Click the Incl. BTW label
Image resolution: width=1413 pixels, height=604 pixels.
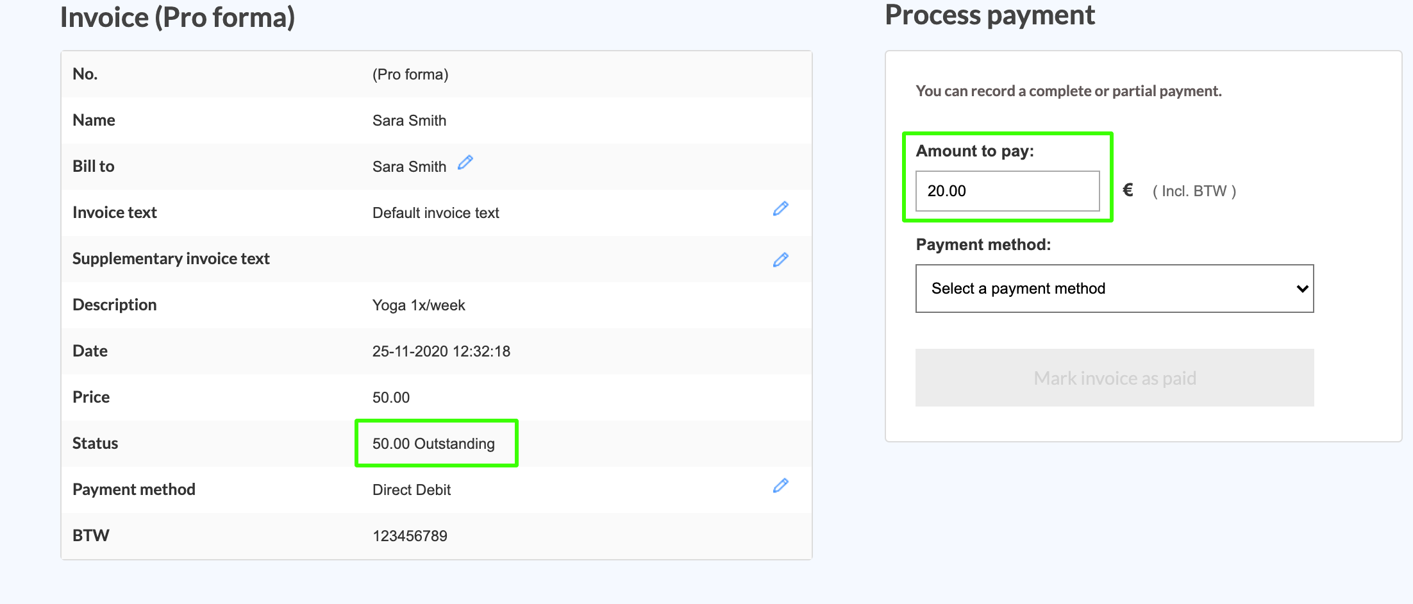(x=1194, y=190)
